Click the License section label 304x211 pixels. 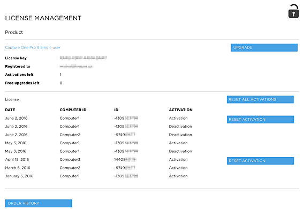coord(12,99)
